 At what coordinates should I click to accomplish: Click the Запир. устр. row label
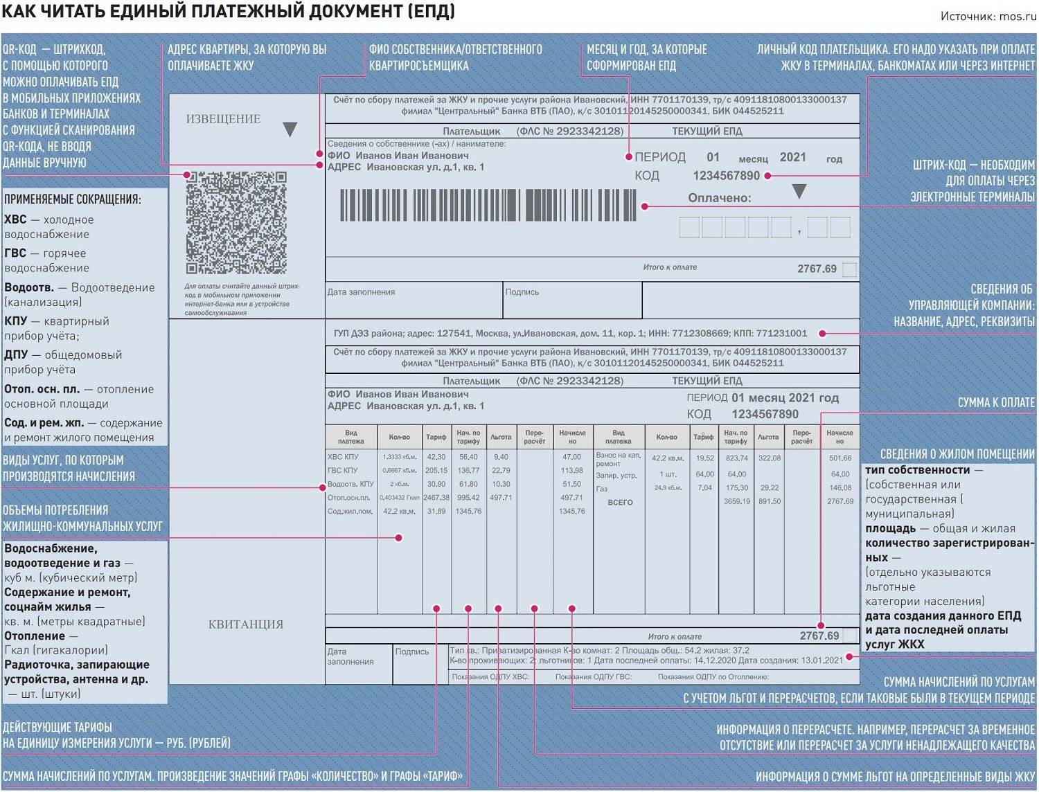616,476
